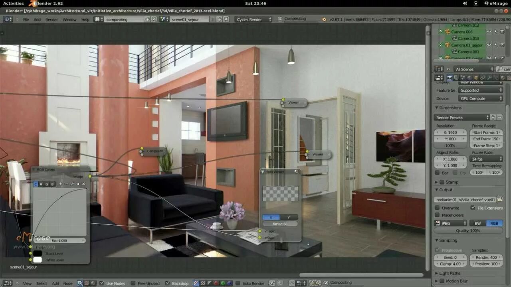The width and height of the screenshot is (511, 287).
Task: Collapse the Dimensions panel
Action: coord(437,108)
